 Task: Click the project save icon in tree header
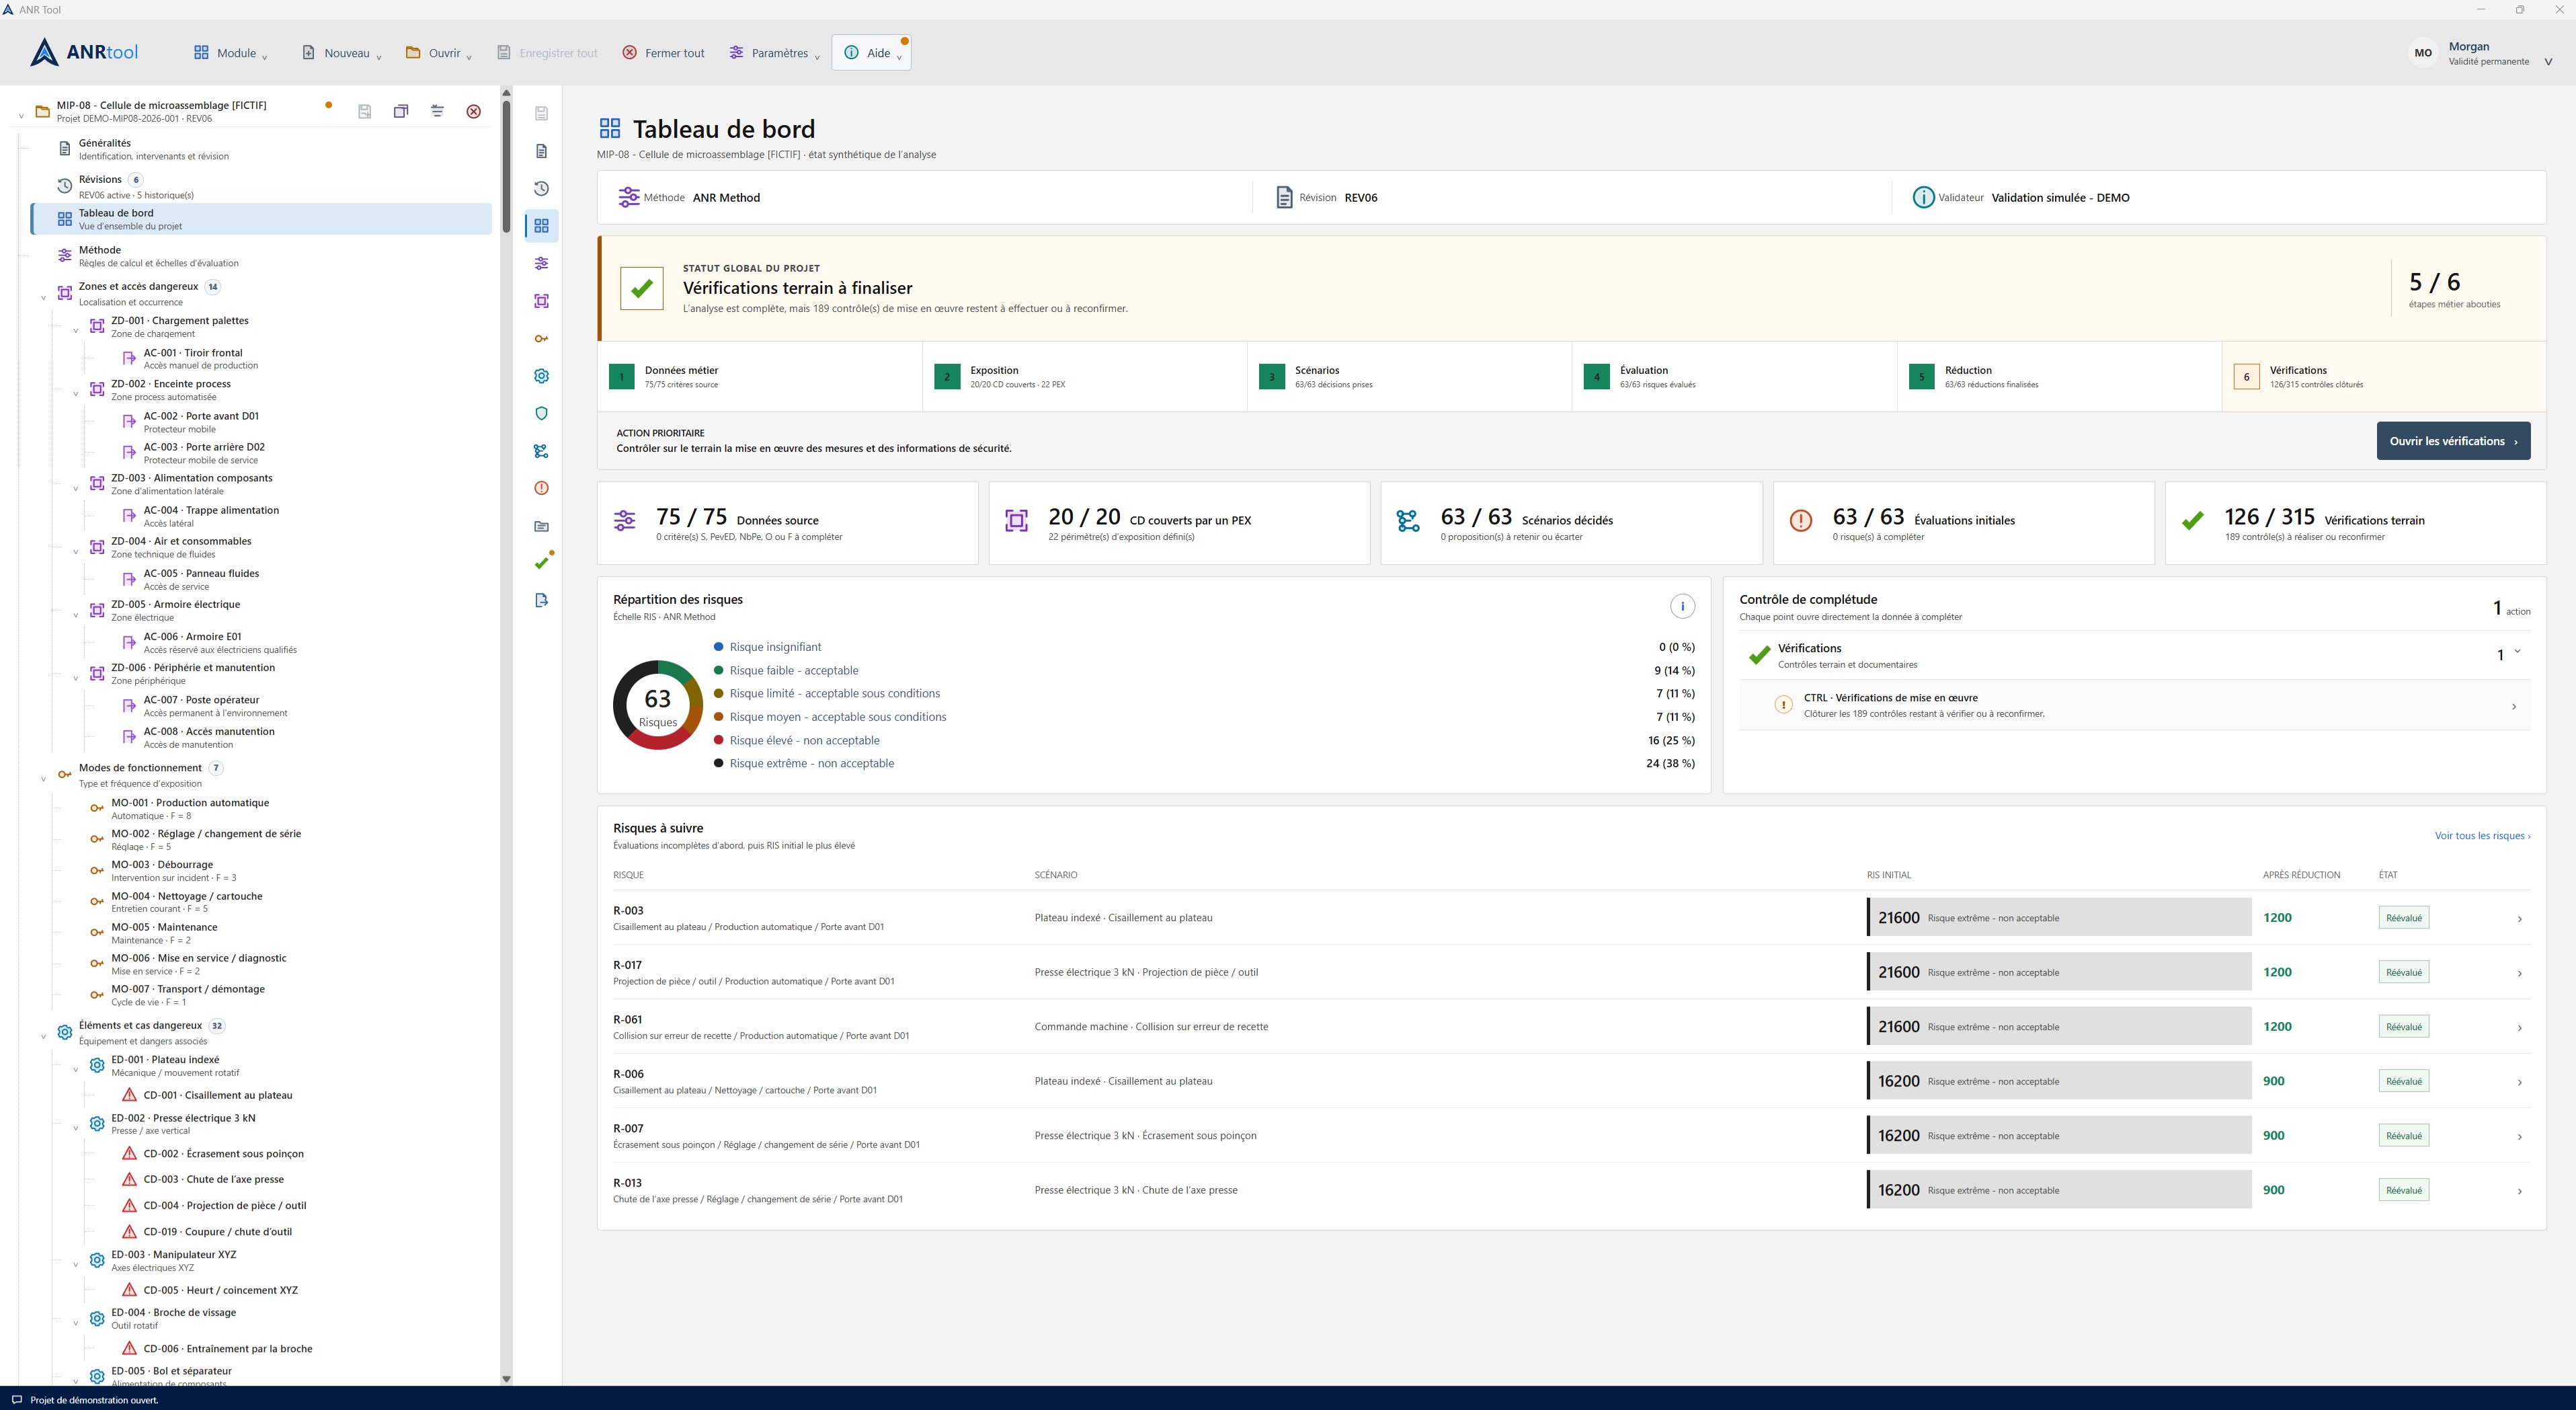[365, 111]
